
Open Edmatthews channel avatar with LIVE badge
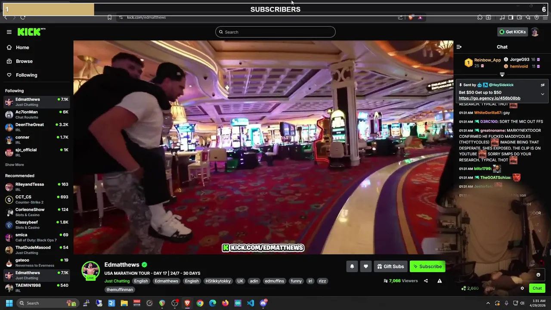tap(90, 270)
